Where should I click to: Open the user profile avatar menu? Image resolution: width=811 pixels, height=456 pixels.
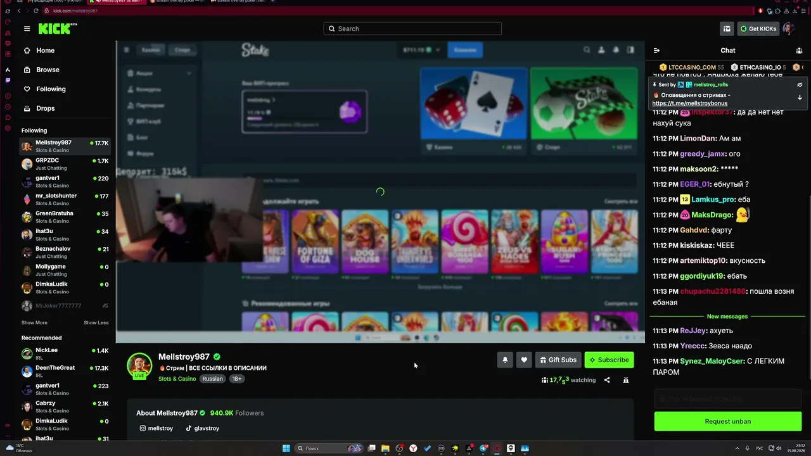[x=789, y=28]
